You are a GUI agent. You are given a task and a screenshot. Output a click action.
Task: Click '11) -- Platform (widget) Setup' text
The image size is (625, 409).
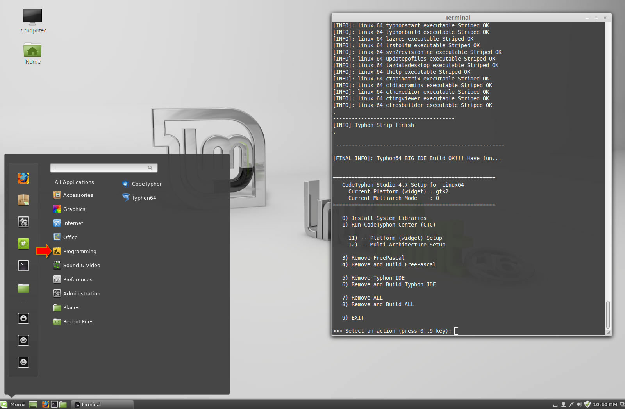click(395, 238)
